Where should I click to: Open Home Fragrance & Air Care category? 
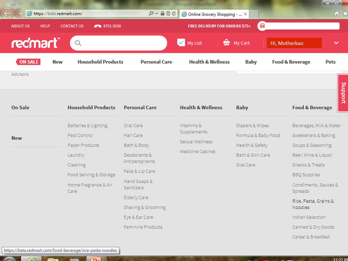click(90, 188)
